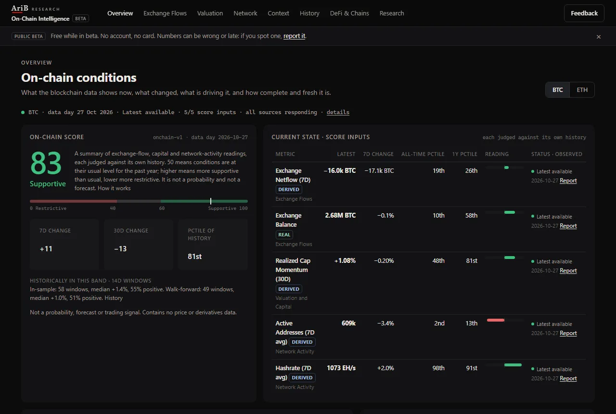This screenshot has height=414, width=616.
Task: Click the ALL-TIME PCTILE column header
Action: pos(423,154)
